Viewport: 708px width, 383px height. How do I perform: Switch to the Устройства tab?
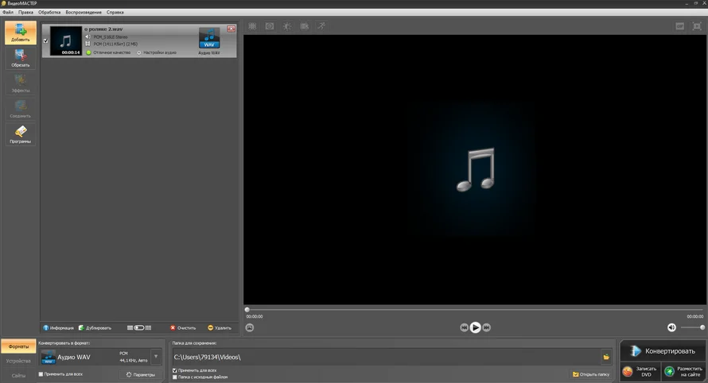click(18, 361)
